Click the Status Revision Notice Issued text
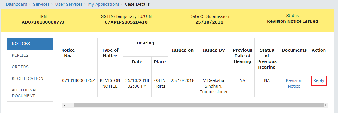338x113 pixels. coord(292,21)
